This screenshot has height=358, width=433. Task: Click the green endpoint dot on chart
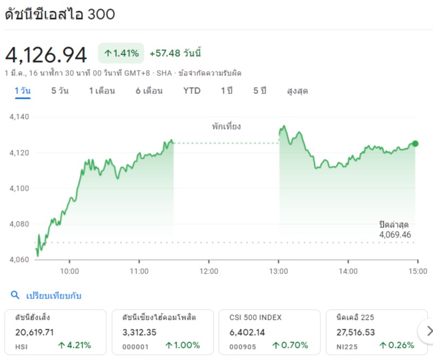415,143
